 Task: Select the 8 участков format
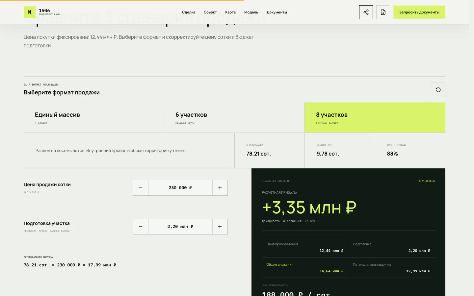click(375, 117)
